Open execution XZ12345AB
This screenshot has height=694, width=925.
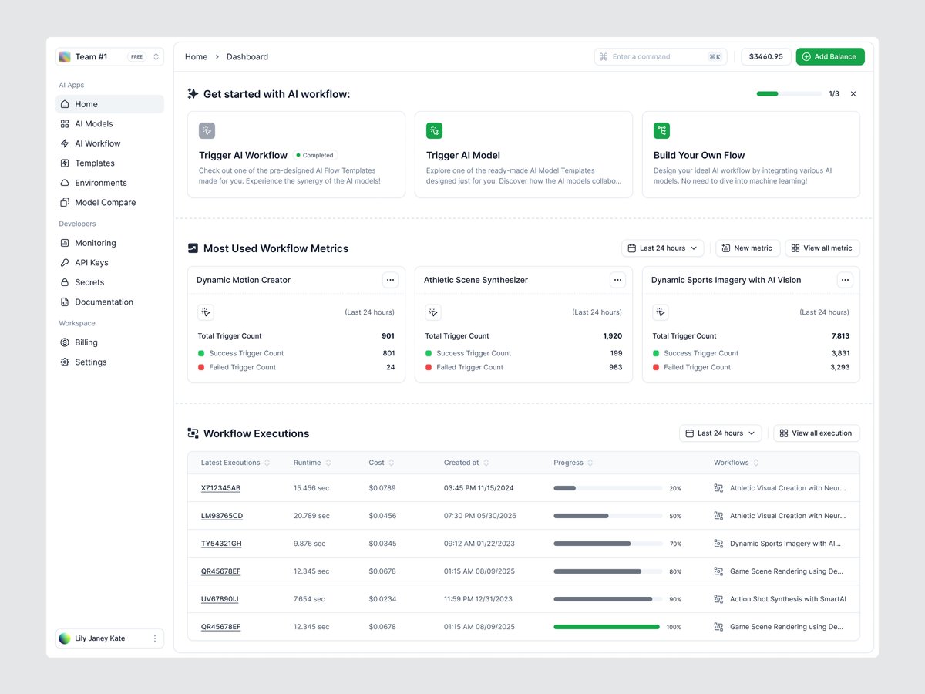[x=220, y=488]
